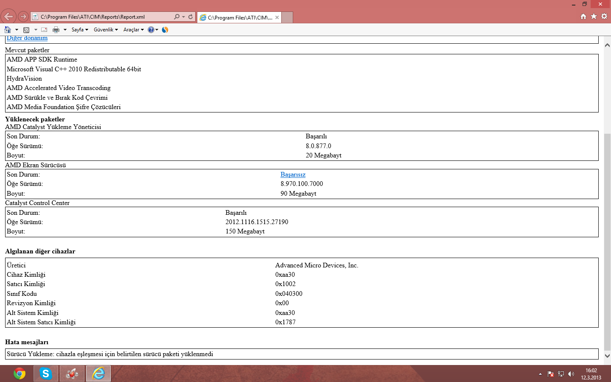Open the volume speaker tray icon
This screenshot has height=382, width=611.
click(571, 374)
